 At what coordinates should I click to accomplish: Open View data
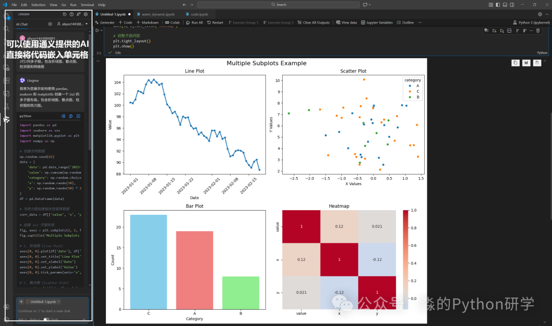[x=347, y=22]
